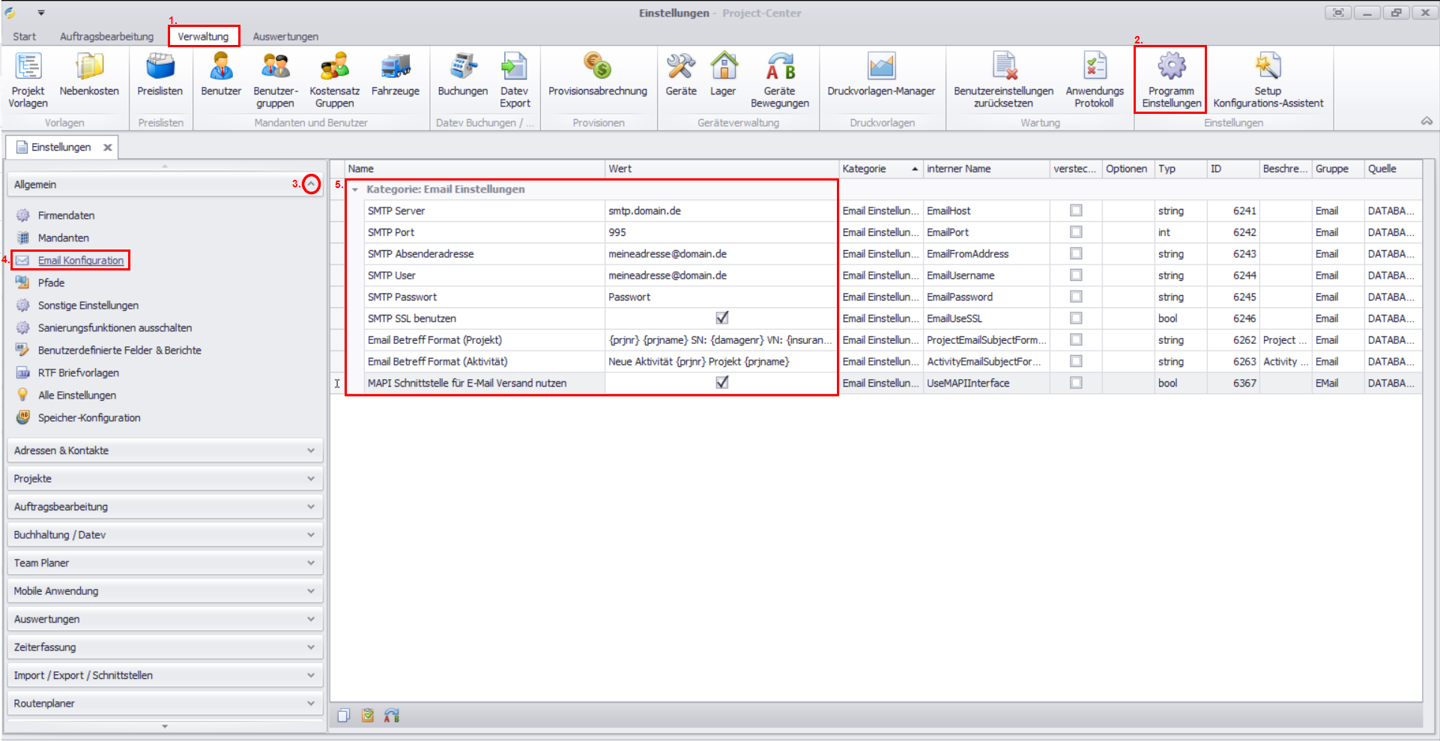Open the Auftragsbearbeitung ribbon tab

point(106,37)
